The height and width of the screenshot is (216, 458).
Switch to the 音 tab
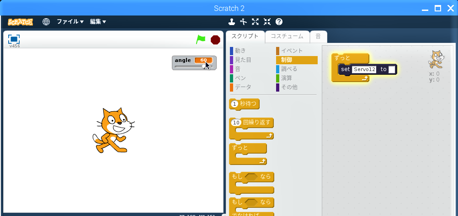[318, 36]
